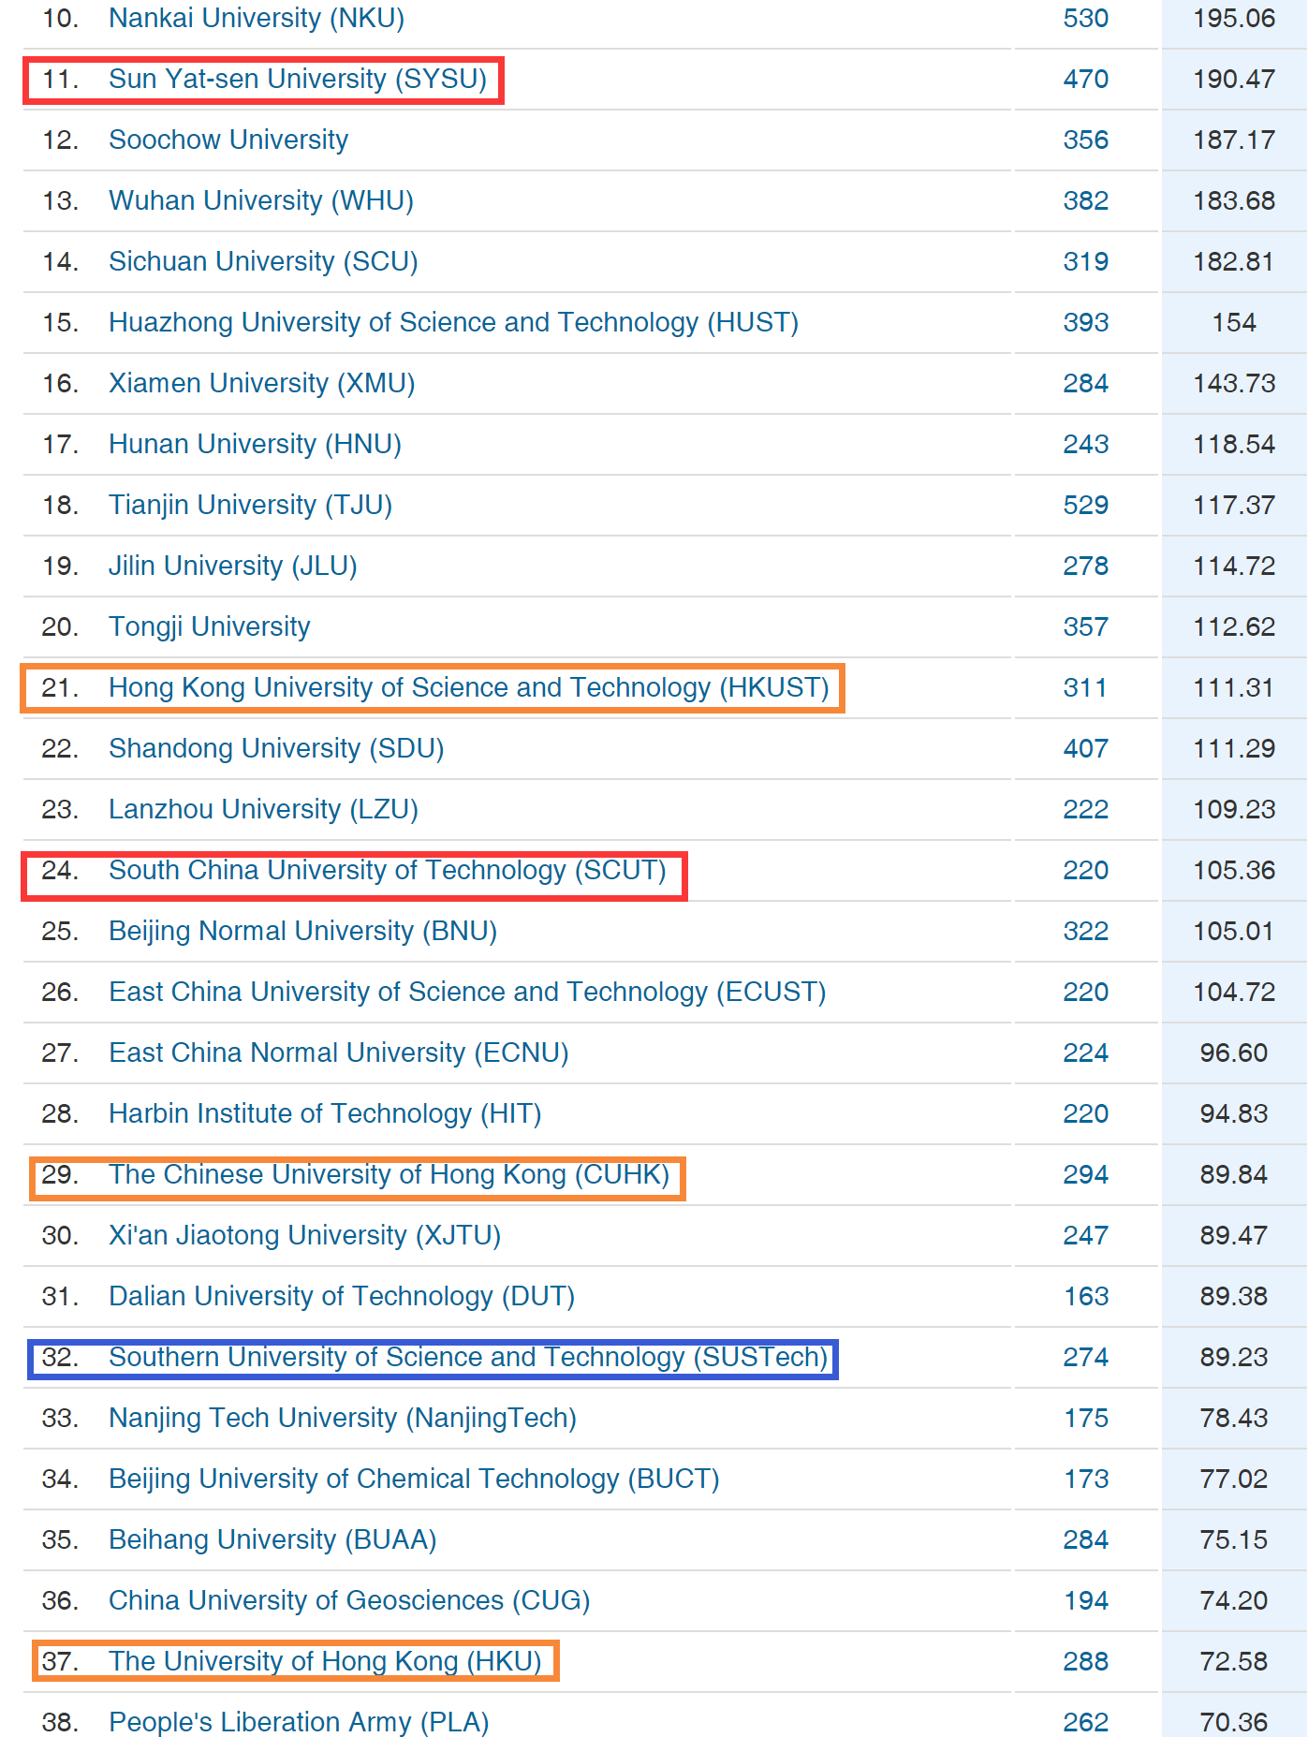Click Southern University of Science and Technology (SUSTech)
This screenshot has height=1737, width=1308.
pyautogui.click(x=469, y=1358)
